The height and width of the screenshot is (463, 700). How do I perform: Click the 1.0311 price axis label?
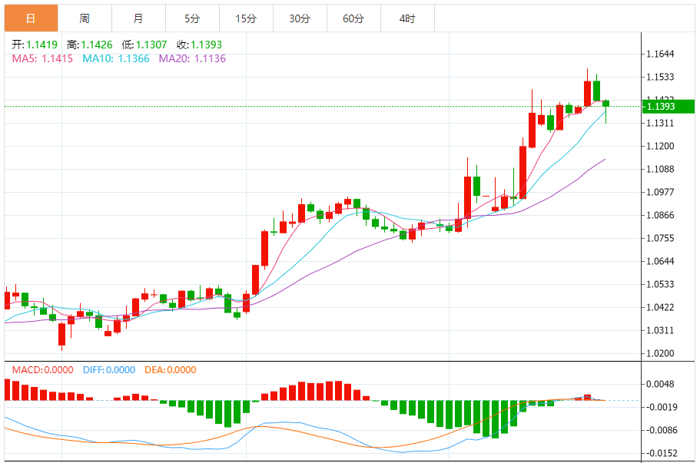coord(660,330)
